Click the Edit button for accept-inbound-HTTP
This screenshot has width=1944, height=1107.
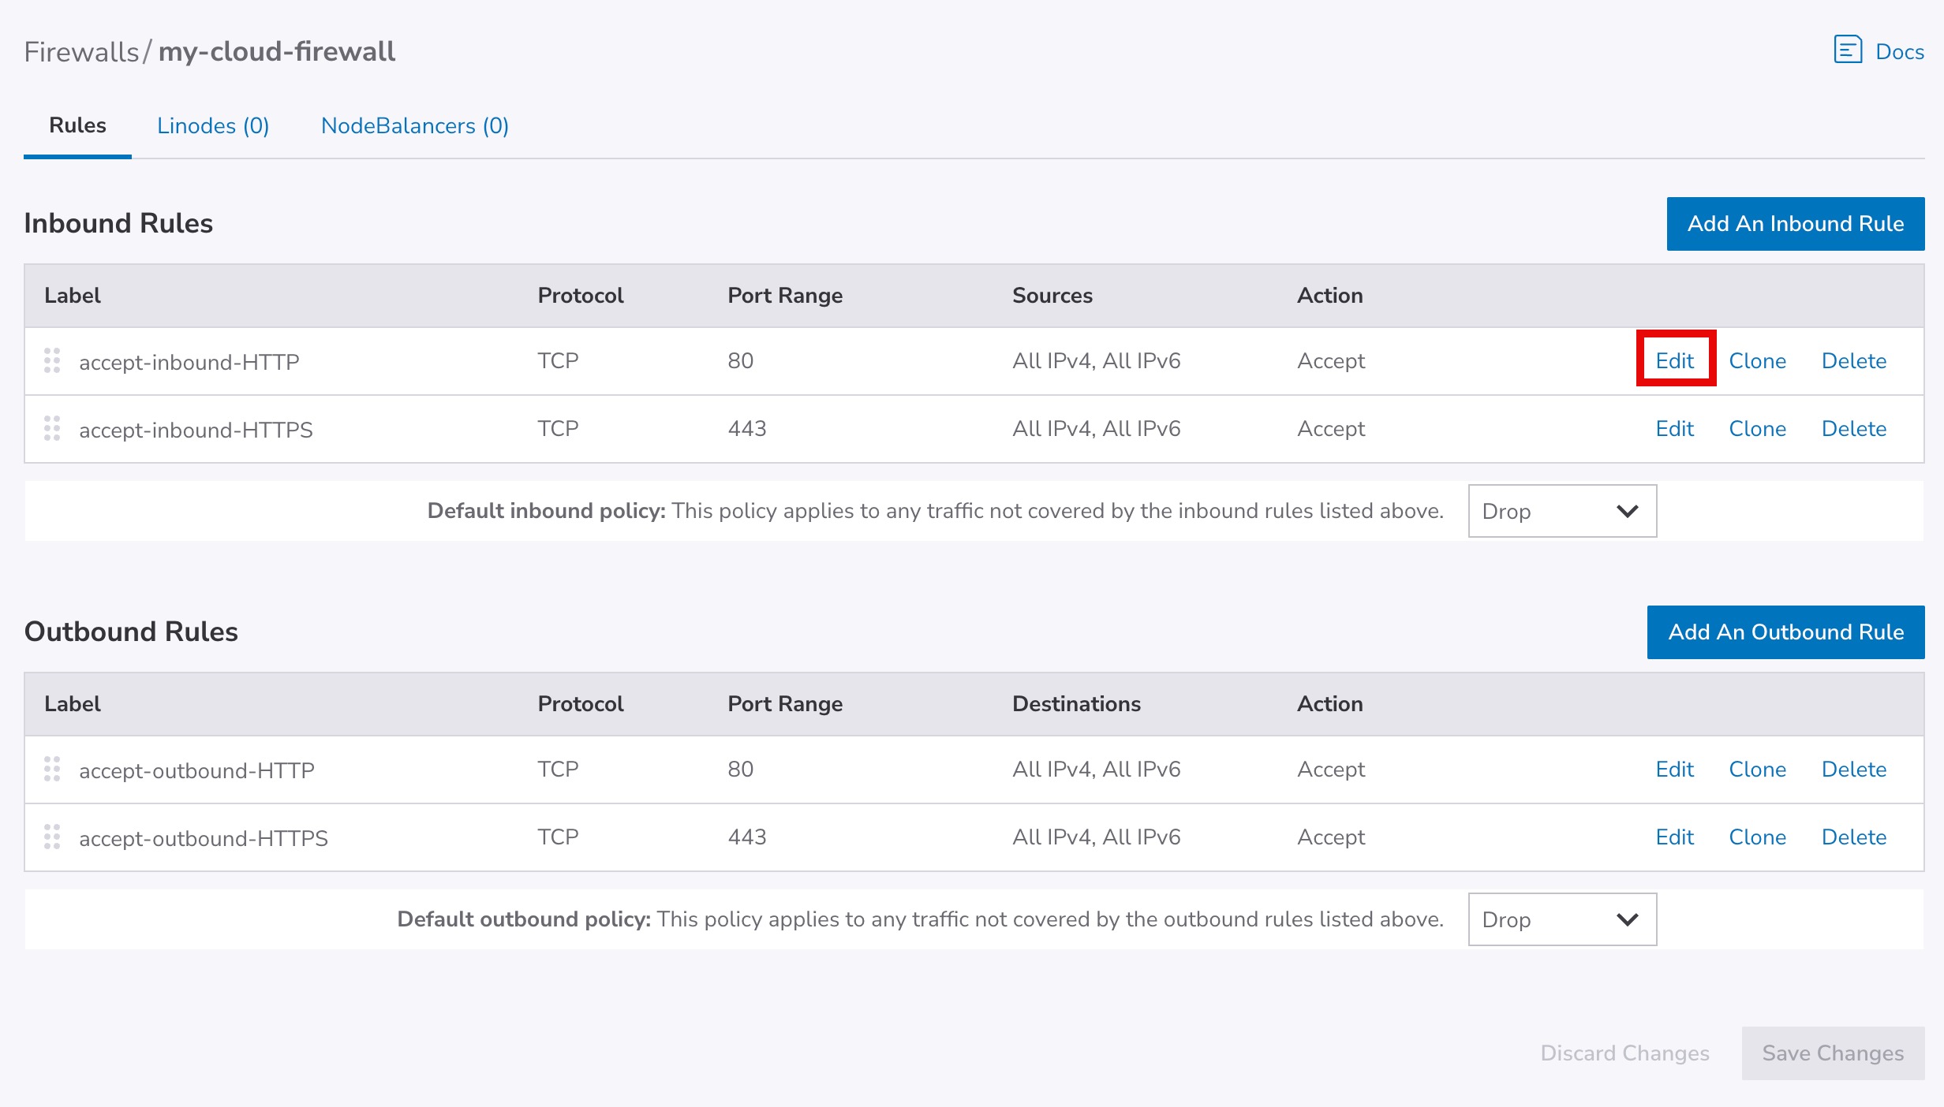pyautogui.click(x=1674, y=360)
